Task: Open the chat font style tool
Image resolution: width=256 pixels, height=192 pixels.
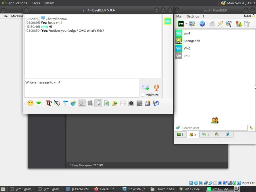Action: click(49, 103)
